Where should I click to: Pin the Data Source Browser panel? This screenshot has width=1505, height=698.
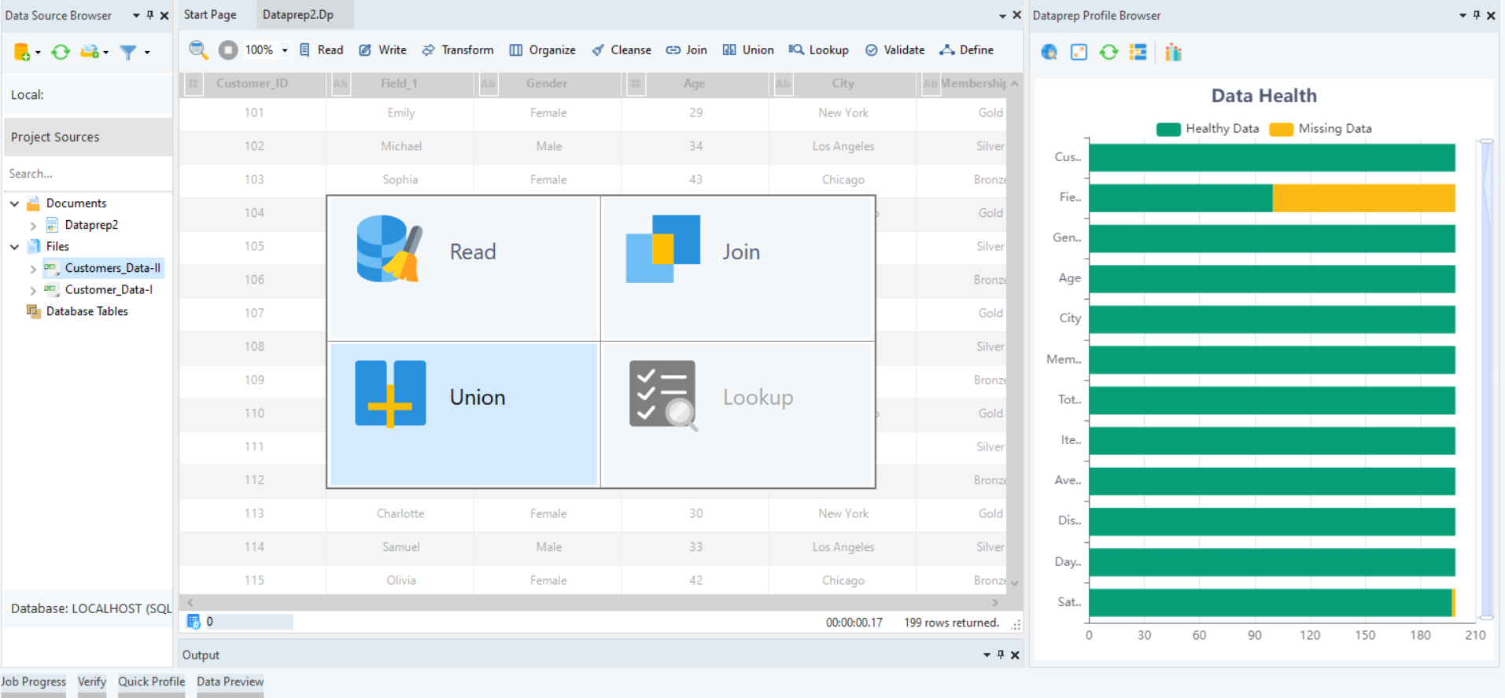tap(150, 15)
